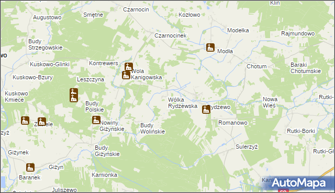The width and height of the screenshot is (335, 193).
Task: Click the Kuskowo-Glinki label
Action: pyautogui.click(x=50, y=64)
